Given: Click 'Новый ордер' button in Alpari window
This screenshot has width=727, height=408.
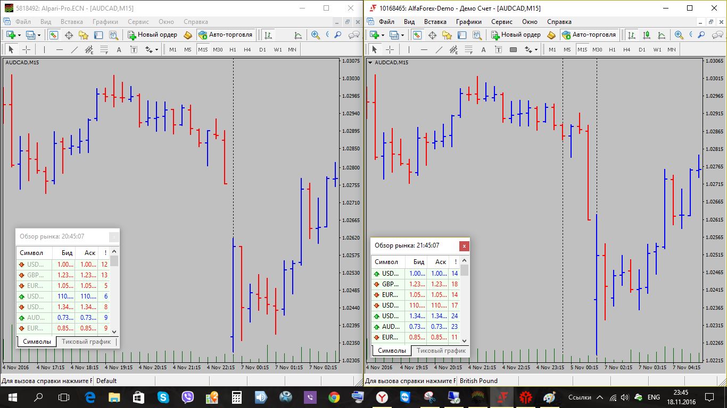Looking at the screenshot, I should coord(153,35).
